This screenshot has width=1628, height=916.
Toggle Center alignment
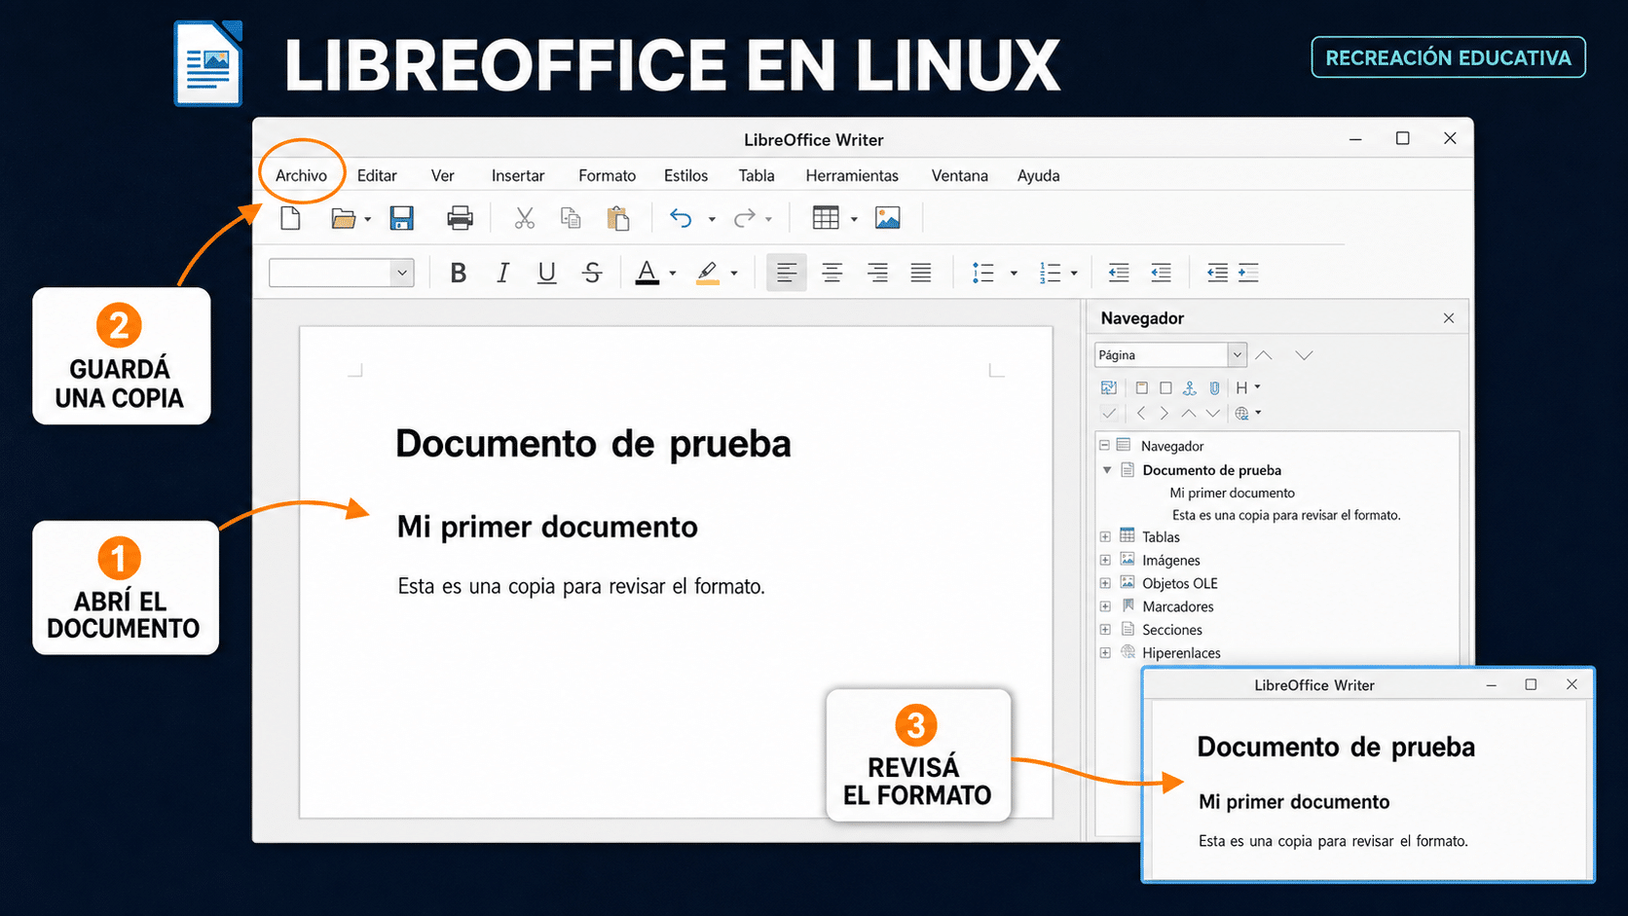coord(832,274)
